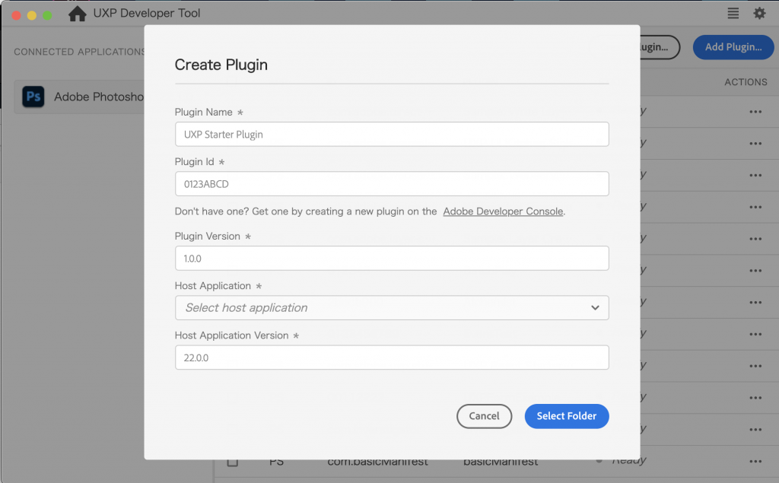Viewport: 779px width, 483px height.
Task: Click the ACTIONS column header
Action: (x=746, y=82)
